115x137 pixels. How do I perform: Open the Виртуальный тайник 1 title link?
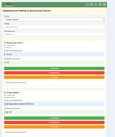coord(15,43)
